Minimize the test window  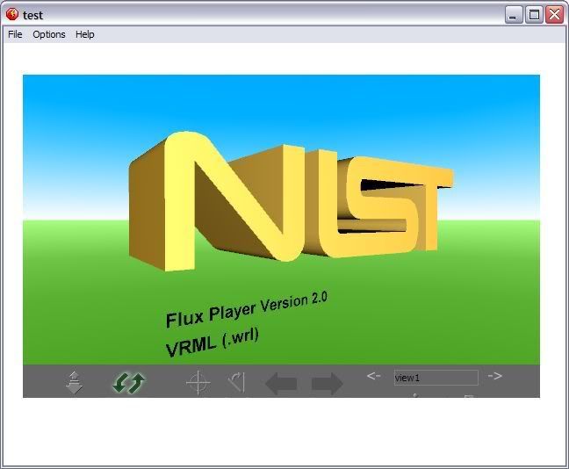514,14
